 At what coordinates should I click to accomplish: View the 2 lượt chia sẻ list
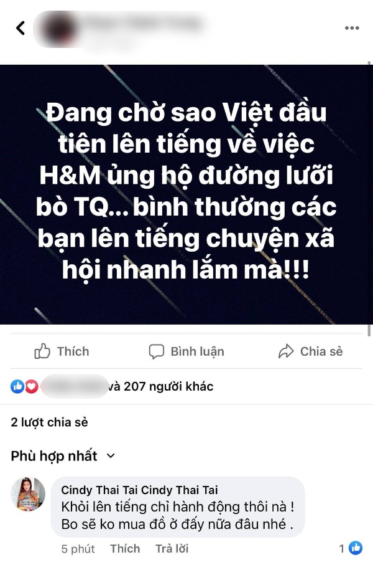tap(49, 422)
